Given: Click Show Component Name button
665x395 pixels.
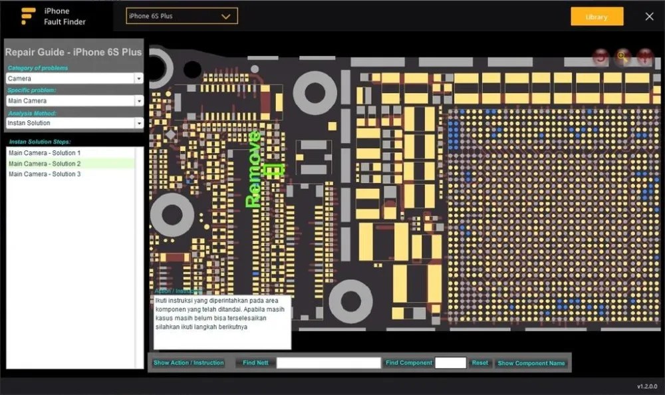Looking at the screenshot, I should click(x=531, y=363).
